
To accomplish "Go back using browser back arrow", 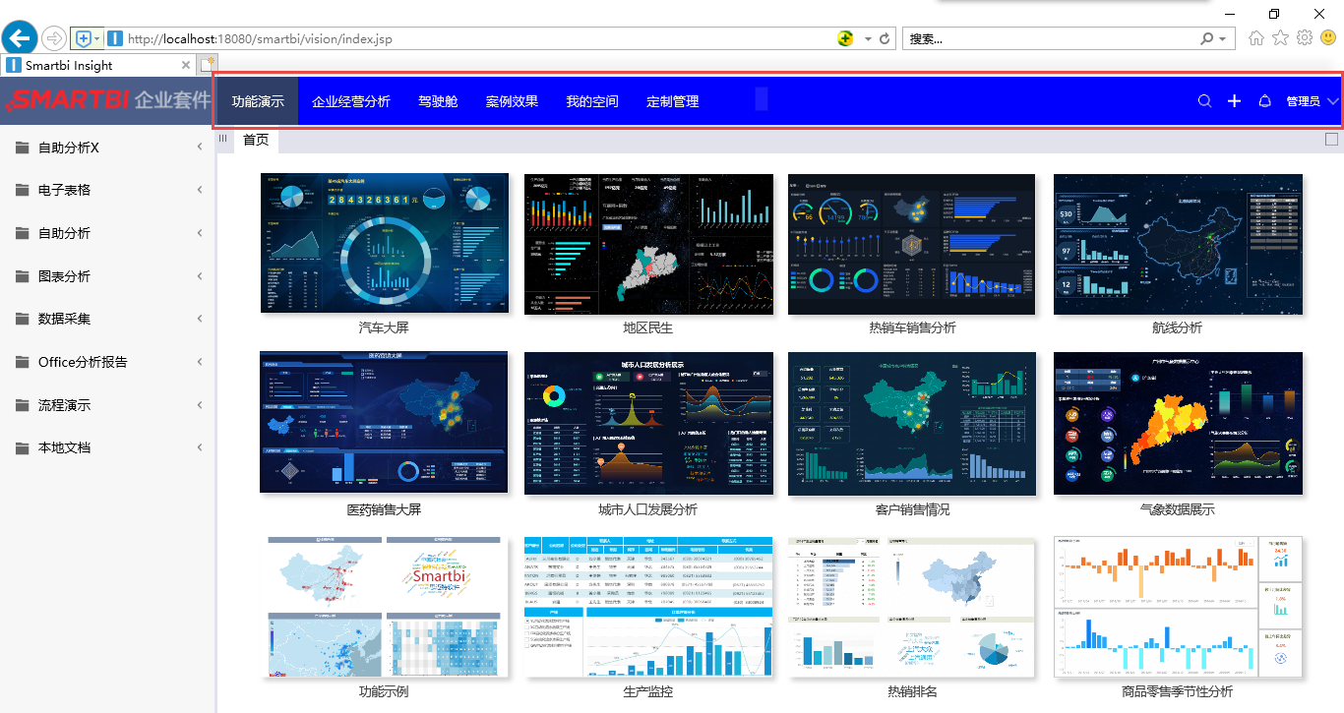I will 19,38.
